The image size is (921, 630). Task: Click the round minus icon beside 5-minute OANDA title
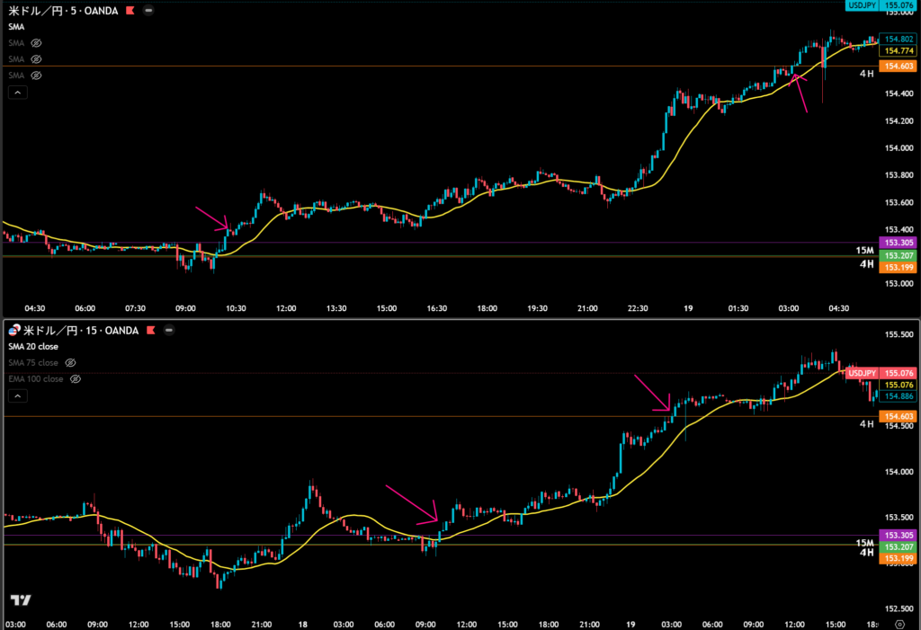click(x=148, y=11)
